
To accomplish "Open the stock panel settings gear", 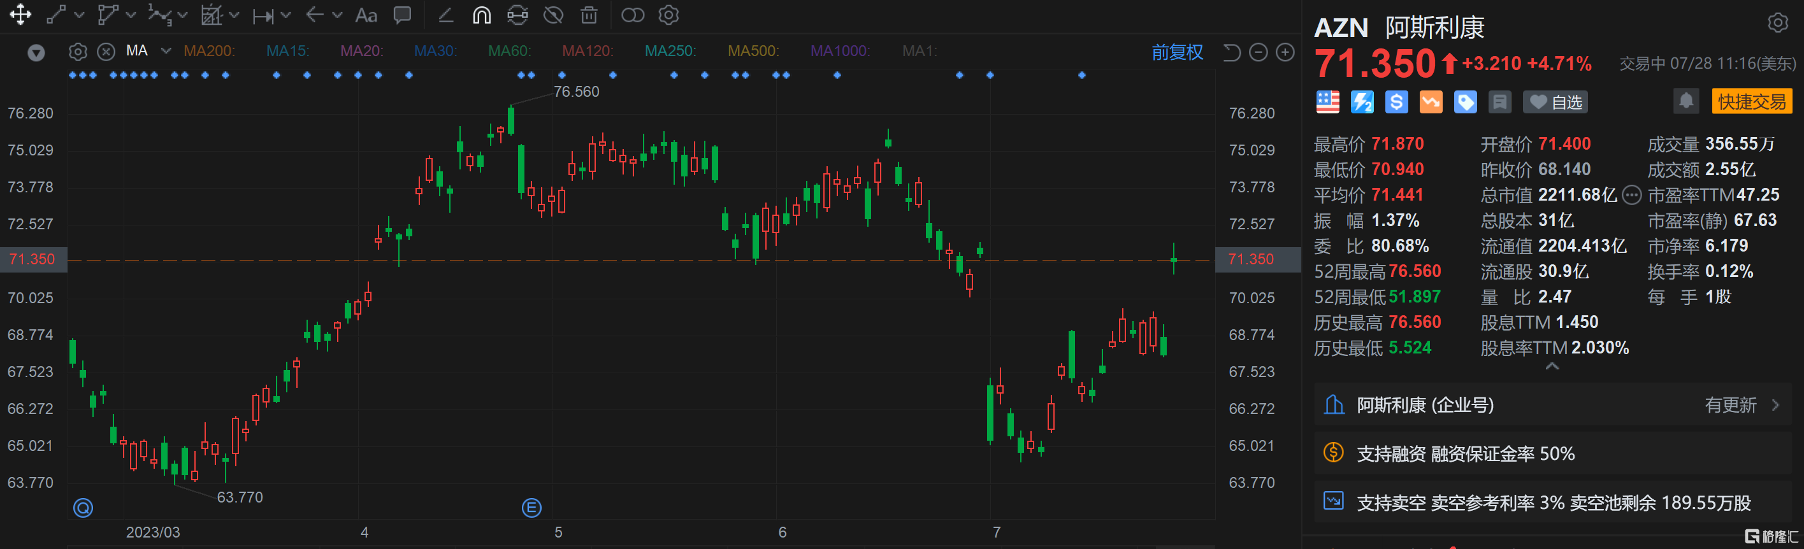I will (1777, 23).
